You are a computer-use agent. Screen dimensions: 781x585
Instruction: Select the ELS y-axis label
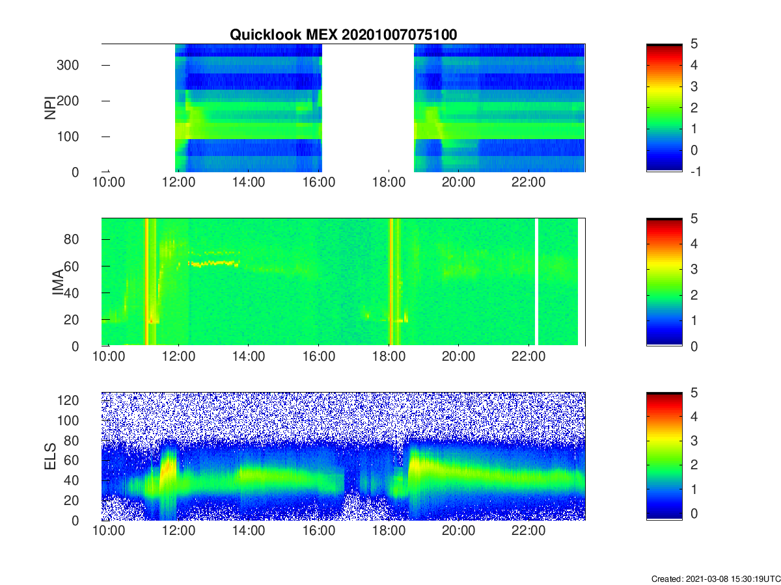(x=50, y=456)
